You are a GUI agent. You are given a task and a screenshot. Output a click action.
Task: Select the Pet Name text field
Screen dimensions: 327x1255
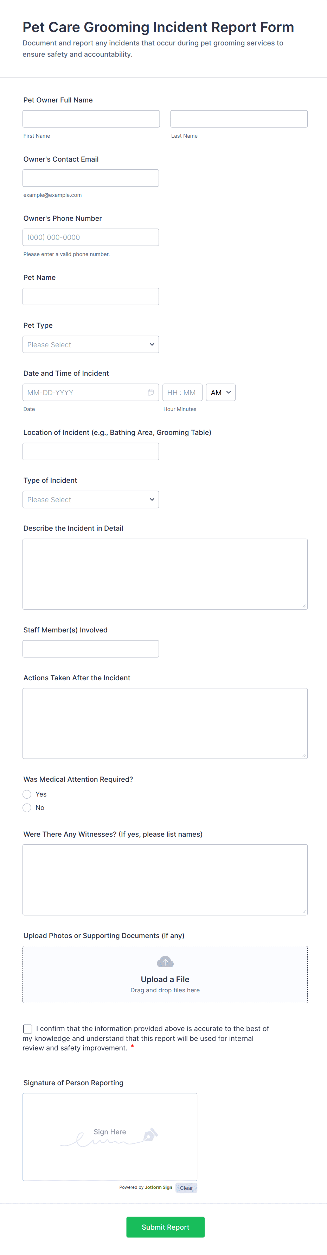pyautogui.click(x=90, y=297)
